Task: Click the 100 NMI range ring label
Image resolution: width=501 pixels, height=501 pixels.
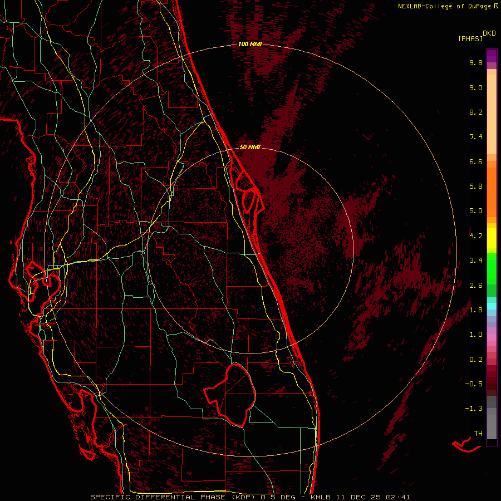Action: click(250, 44)
